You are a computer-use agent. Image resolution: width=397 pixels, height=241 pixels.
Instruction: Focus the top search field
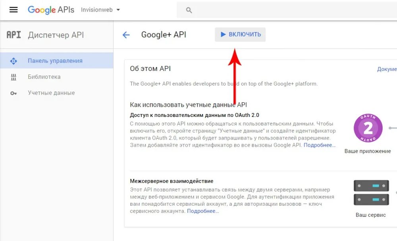(x=287, y=10)
